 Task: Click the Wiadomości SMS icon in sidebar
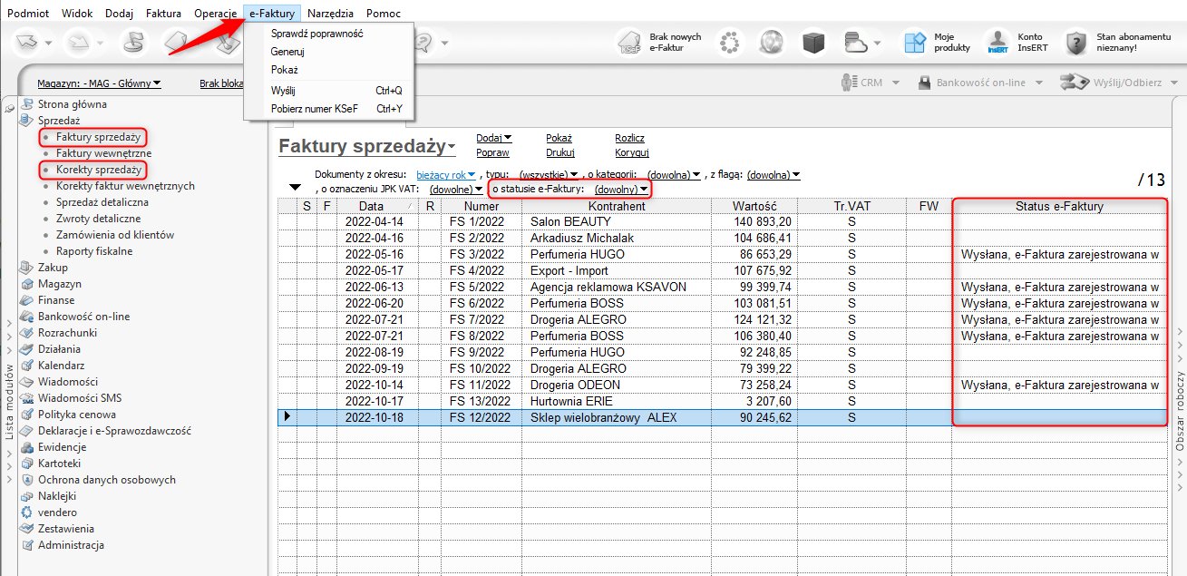27,398
